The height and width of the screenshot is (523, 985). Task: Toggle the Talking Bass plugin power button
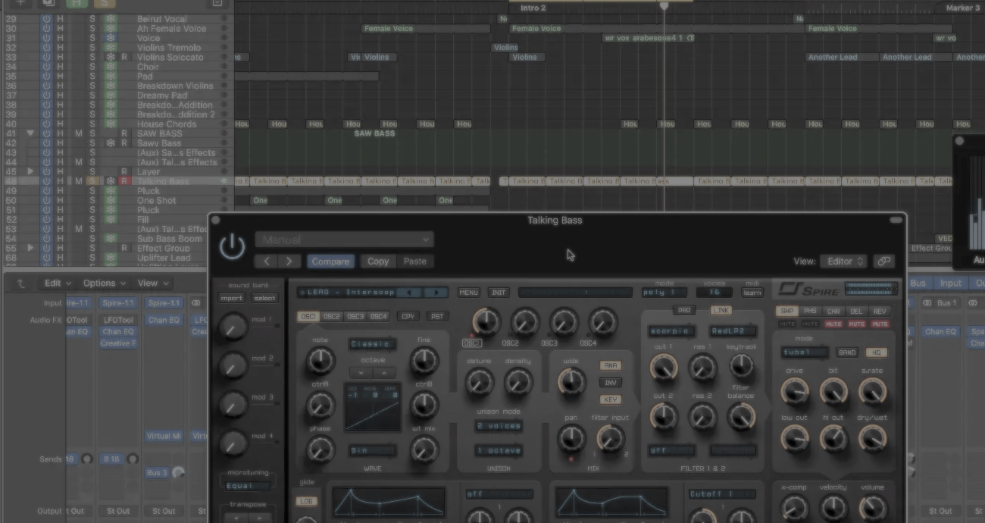pos(232,247)
